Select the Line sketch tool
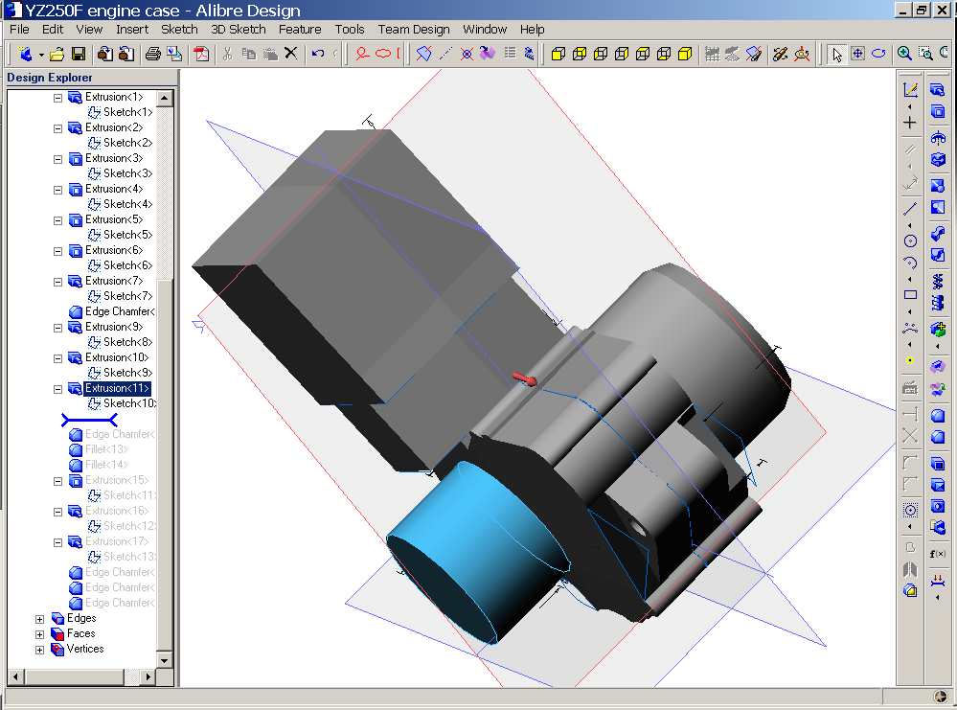 click(910, 209)
